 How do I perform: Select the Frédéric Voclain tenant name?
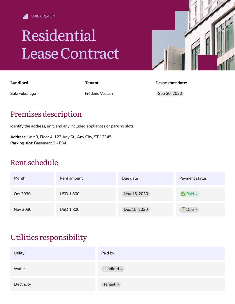[99, 93]
